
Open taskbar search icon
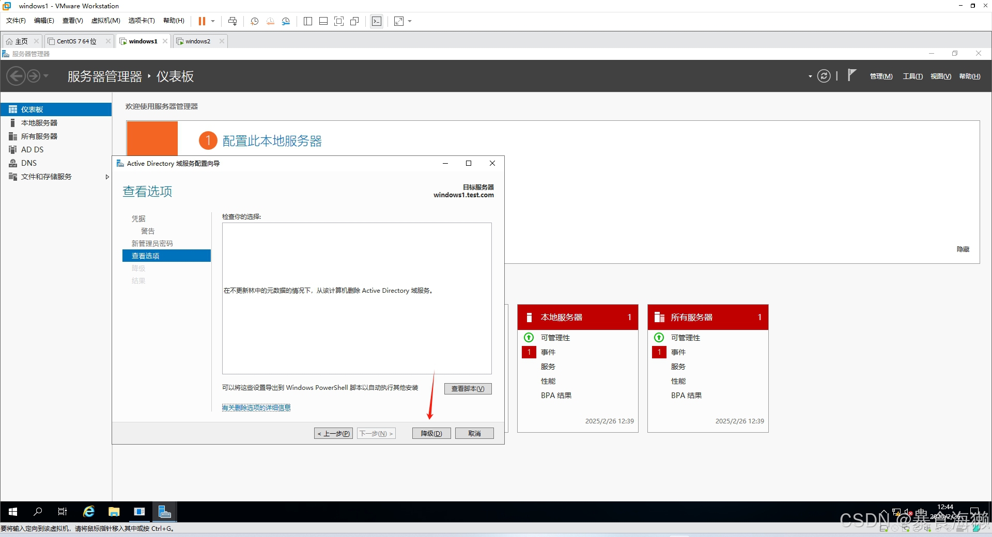(38, 512)
